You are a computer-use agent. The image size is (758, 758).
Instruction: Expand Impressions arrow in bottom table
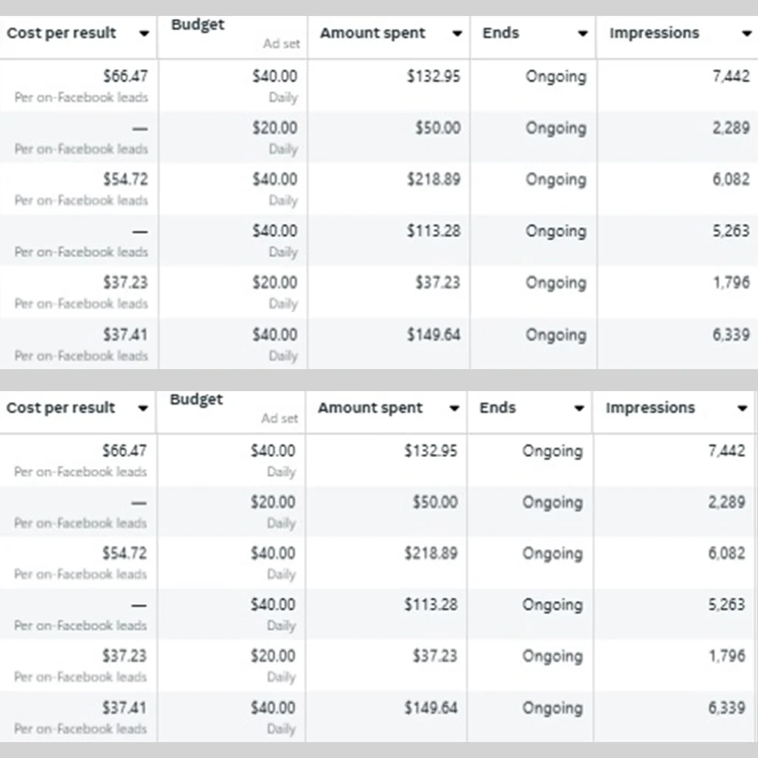742,409
